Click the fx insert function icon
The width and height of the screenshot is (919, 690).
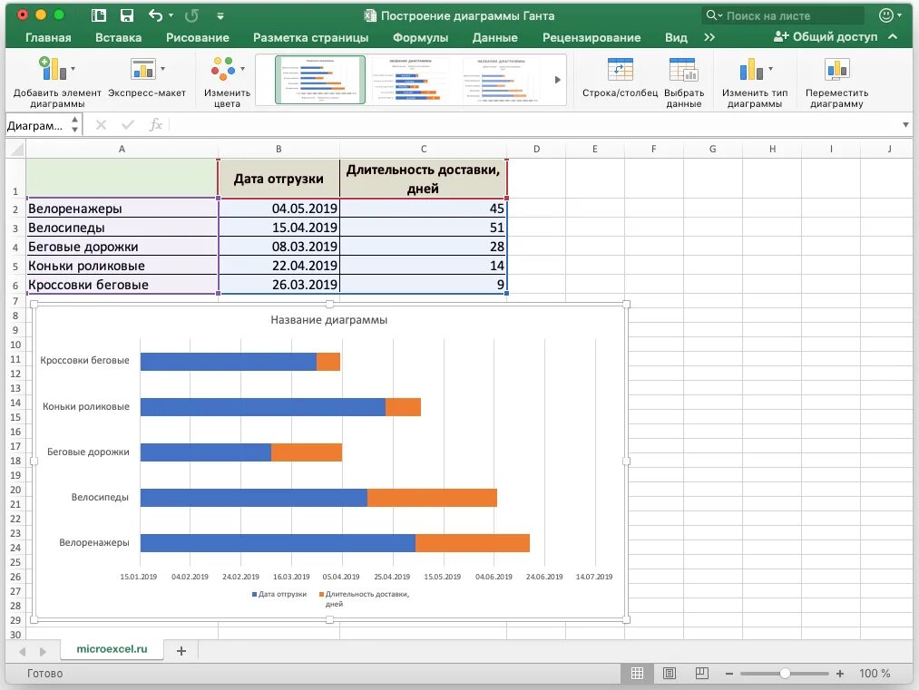click(155, 125)
